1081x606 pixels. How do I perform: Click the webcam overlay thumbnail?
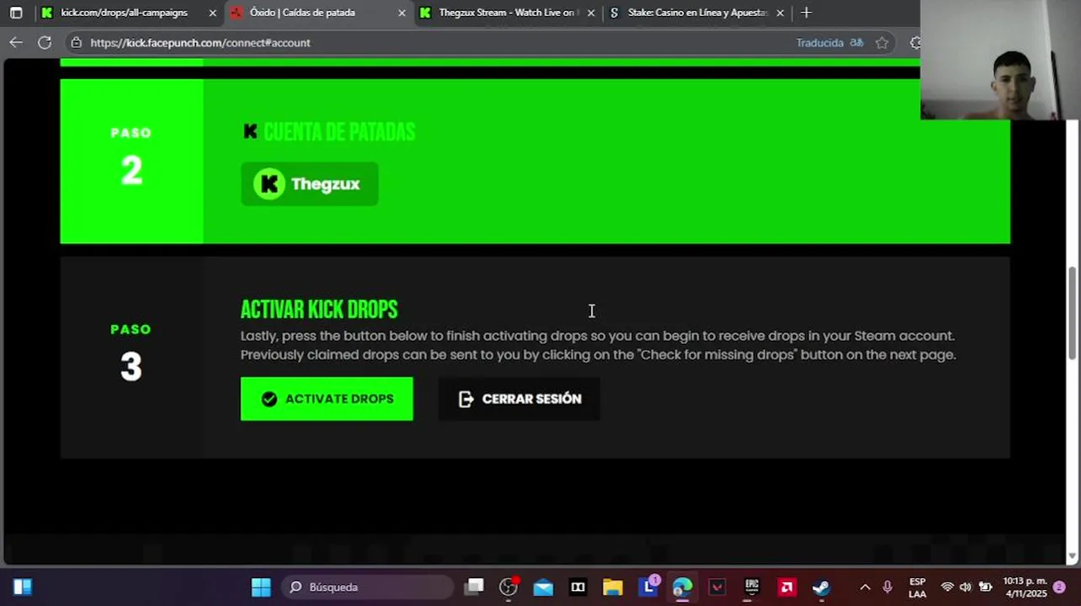click(1000, 60)
